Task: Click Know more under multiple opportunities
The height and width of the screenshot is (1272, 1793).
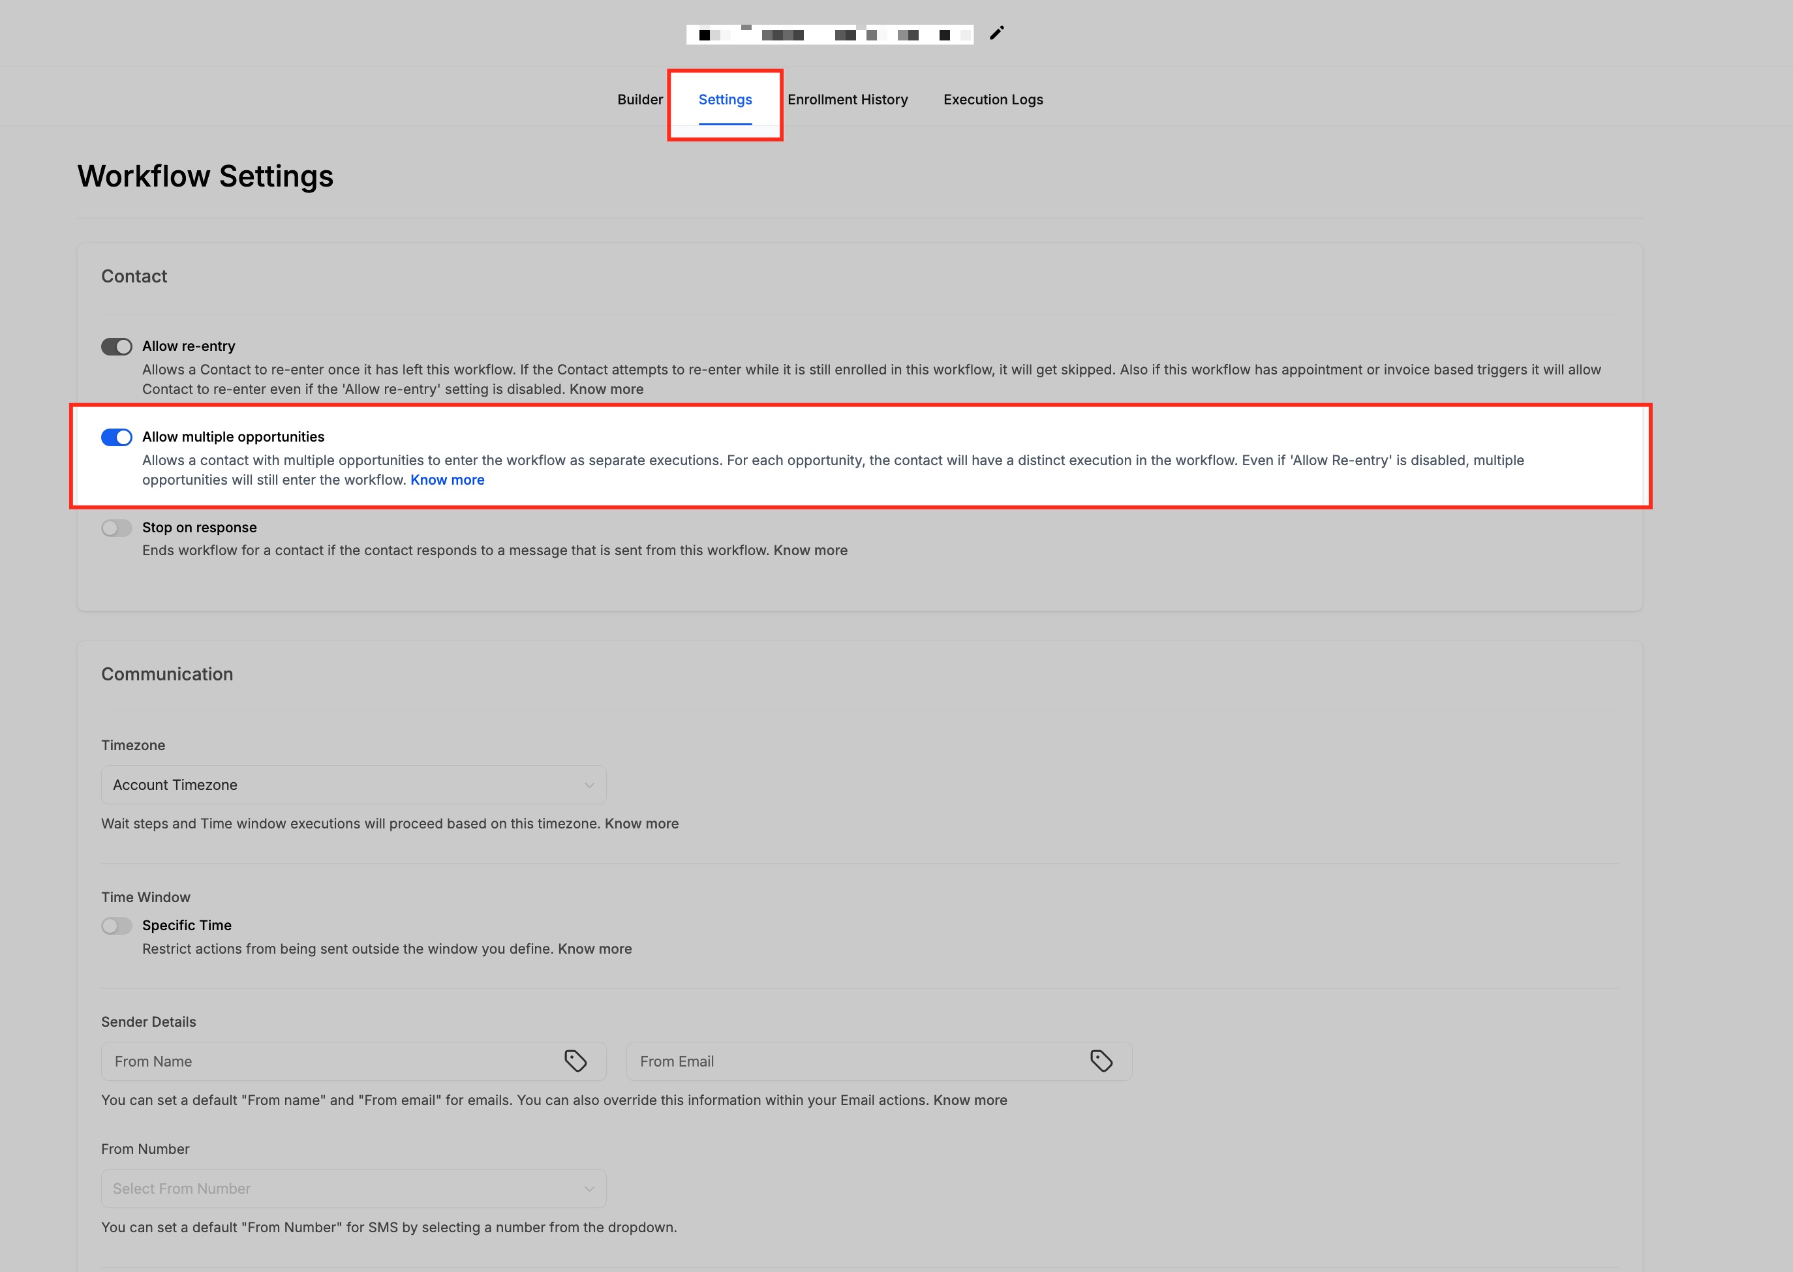Action: pyautogui.click(x=447, y=480)
